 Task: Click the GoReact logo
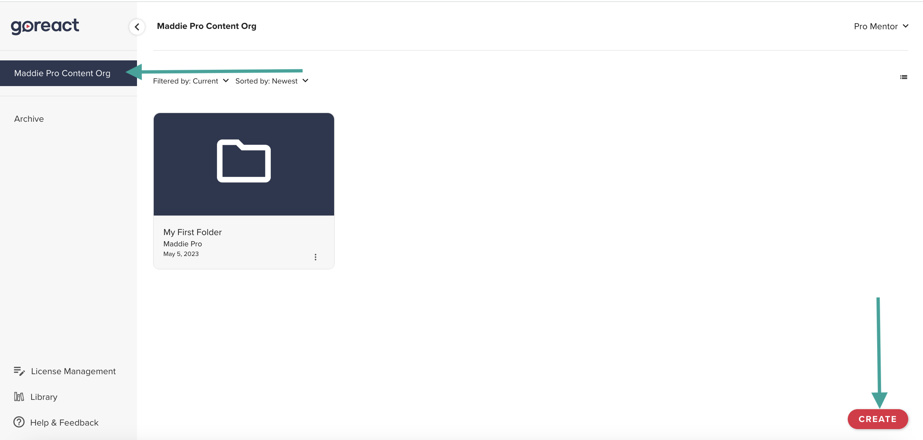tap(45, 26)
